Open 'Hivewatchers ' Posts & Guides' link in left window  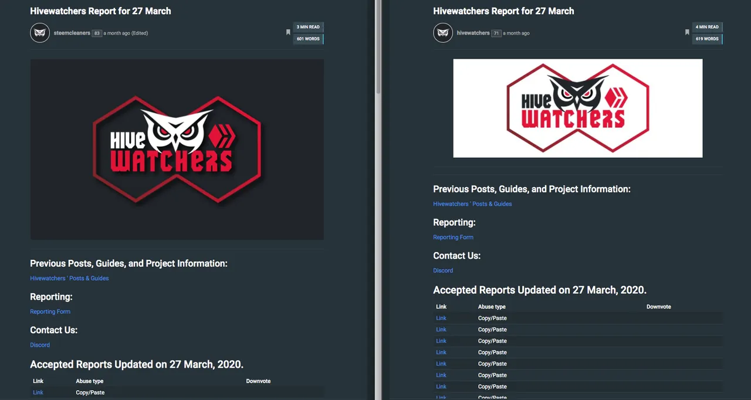pos(69,279)
